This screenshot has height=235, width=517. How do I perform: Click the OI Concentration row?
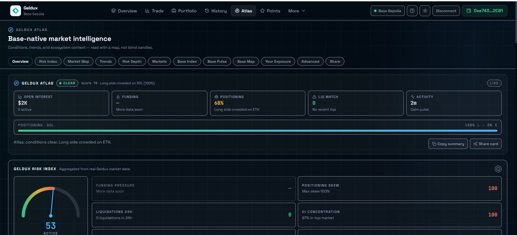tap(399, 215)
